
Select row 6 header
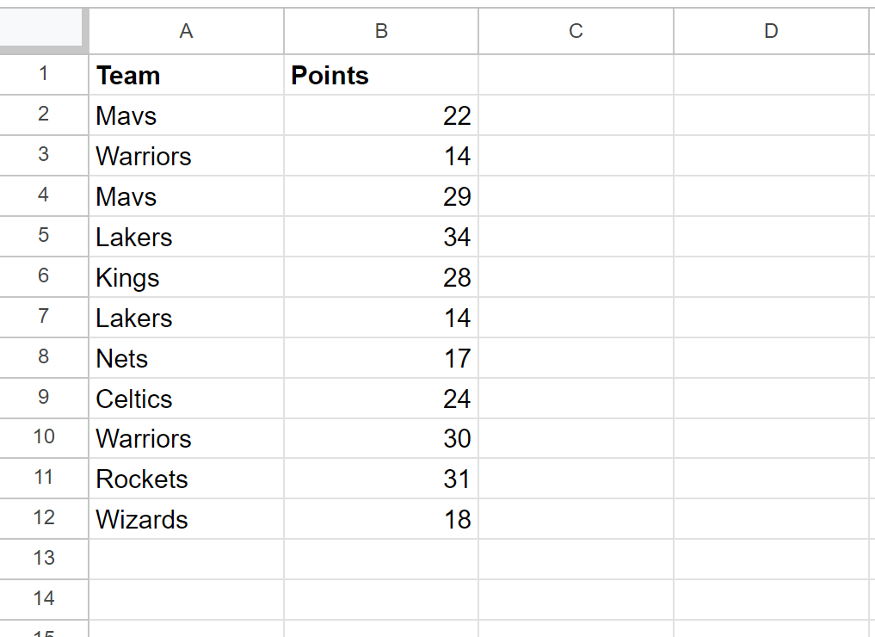tap(44, 276)
